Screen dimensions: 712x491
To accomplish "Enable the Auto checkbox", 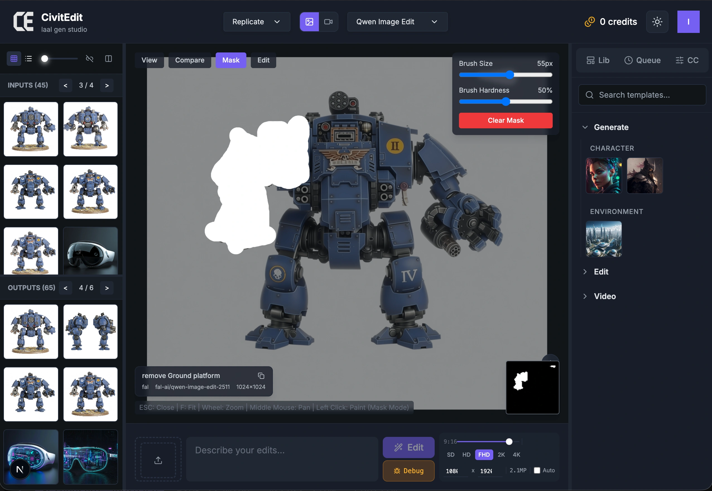I will (x=537, y=470).
